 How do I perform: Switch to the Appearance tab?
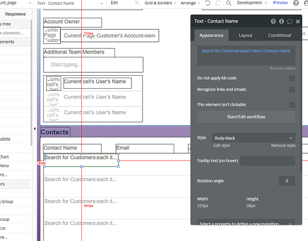[x=211, y=35]
